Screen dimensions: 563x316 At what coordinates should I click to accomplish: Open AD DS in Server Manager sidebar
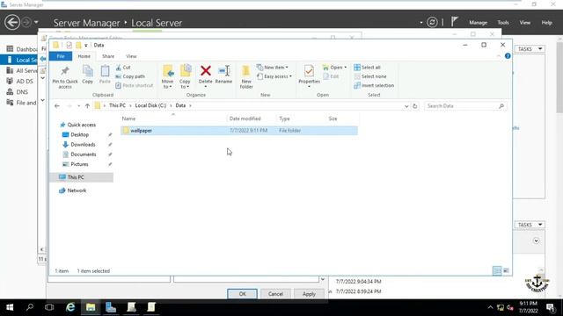(x=20, y=82)
